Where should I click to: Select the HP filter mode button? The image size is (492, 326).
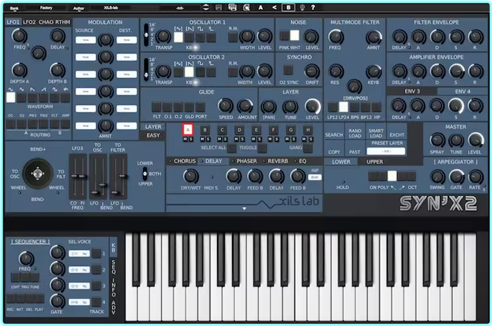click(376, 107)
